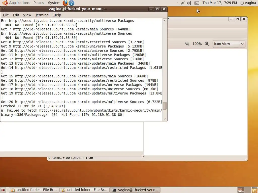Screen dimensions: 258x193
Task: Maximize the terminal window
Action: (x=157, y=9)
